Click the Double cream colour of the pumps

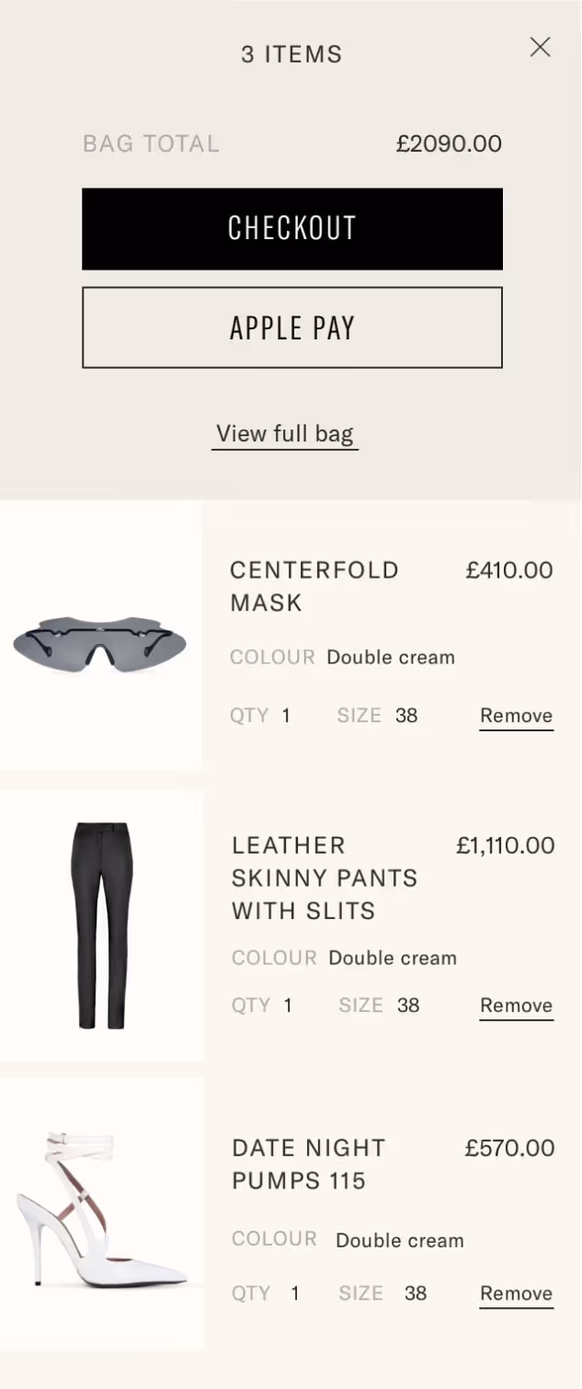pyautogui.click(x=400, y=1240)
